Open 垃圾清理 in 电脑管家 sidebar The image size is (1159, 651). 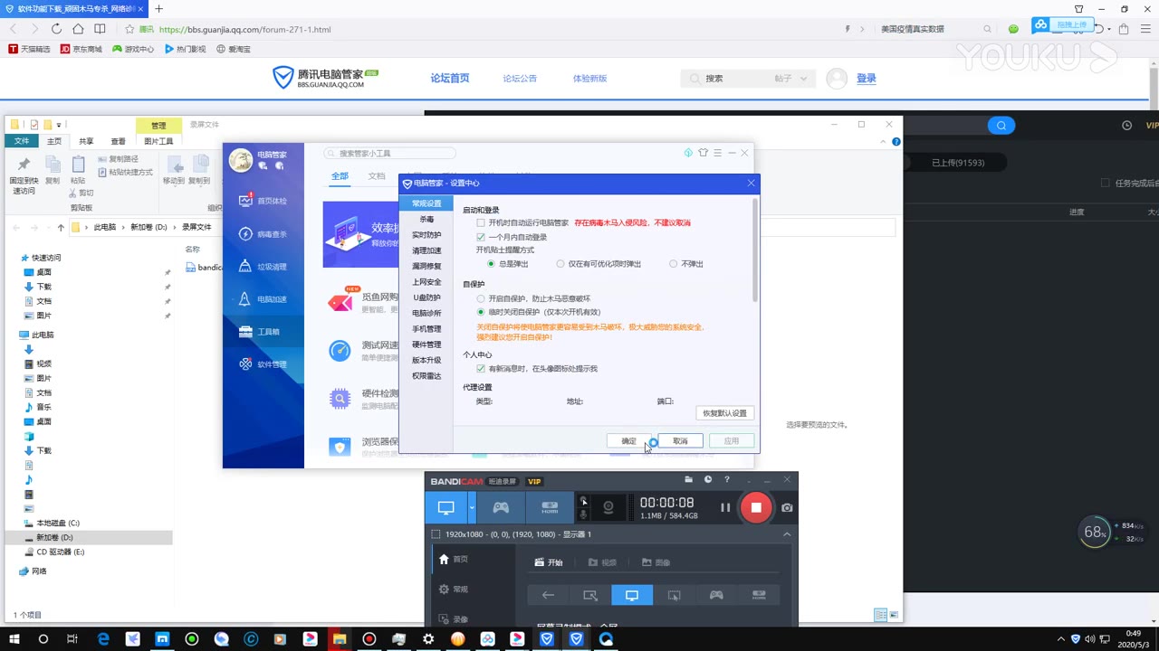pos(264,267)
